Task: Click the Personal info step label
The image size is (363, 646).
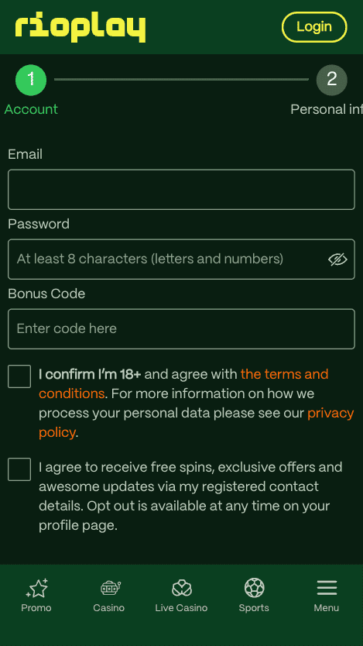Action: pyautogui.click(x=327, y=109)
